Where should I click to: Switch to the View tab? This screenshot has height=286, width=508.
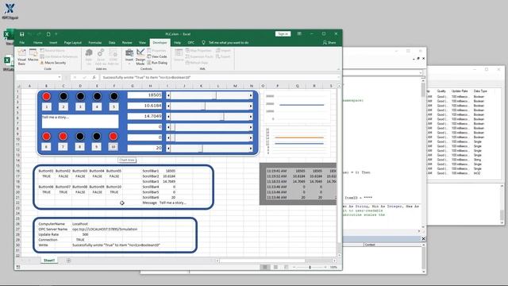(142, 42)
